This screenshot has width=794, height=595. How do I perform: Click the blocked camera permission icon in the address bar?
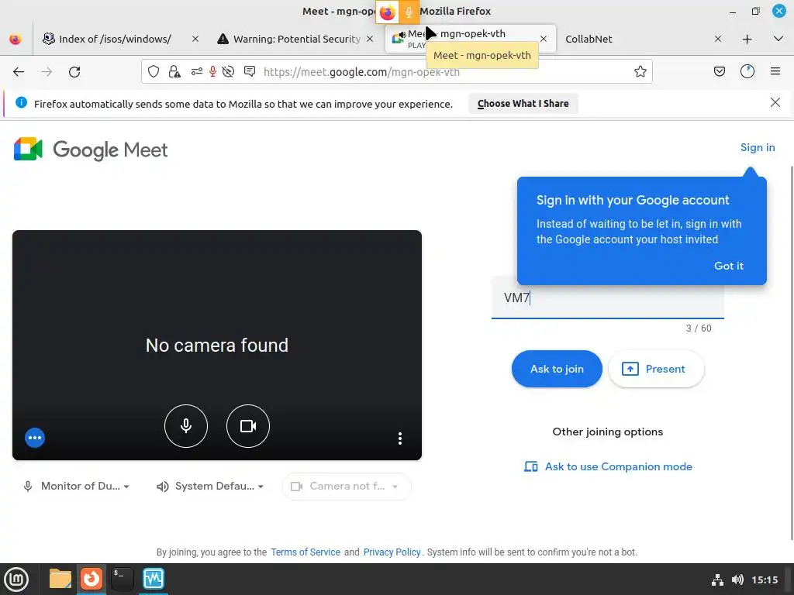(229, 72)
